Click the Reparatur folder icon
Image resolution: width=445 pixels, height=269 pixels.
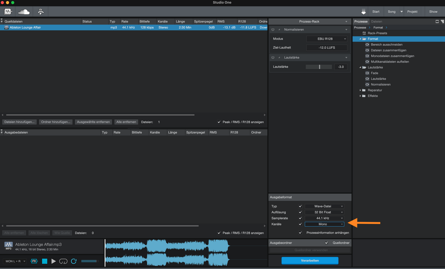(364, 90)
